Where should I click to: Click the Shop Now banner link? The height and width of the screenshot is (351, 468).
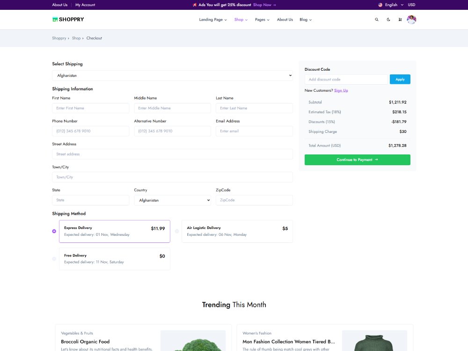pyautogui.click(x=264, y=5)
